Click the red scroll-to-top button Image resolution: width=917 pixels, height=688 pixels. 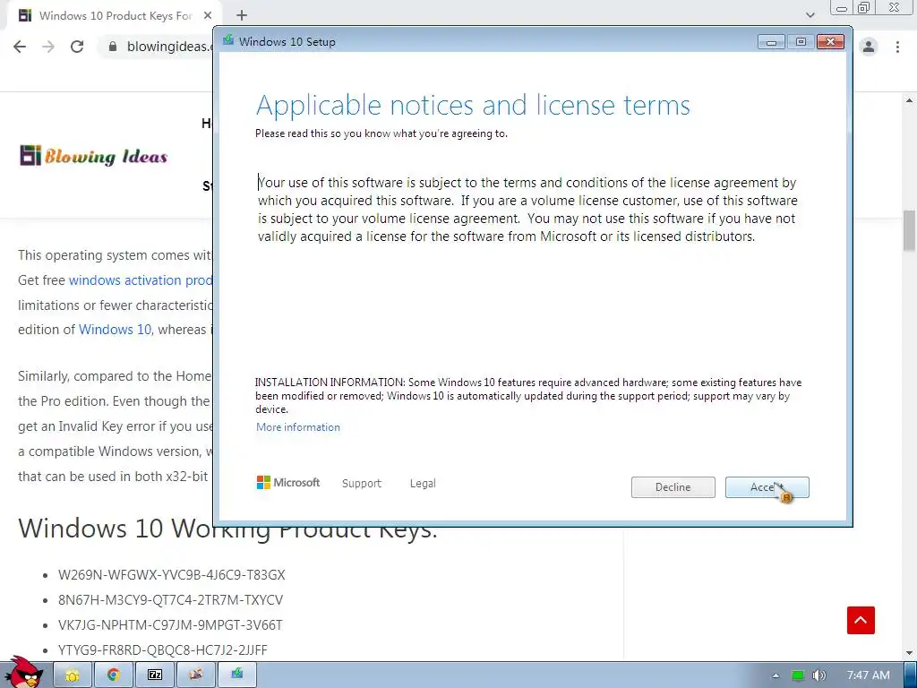point(861,620)
